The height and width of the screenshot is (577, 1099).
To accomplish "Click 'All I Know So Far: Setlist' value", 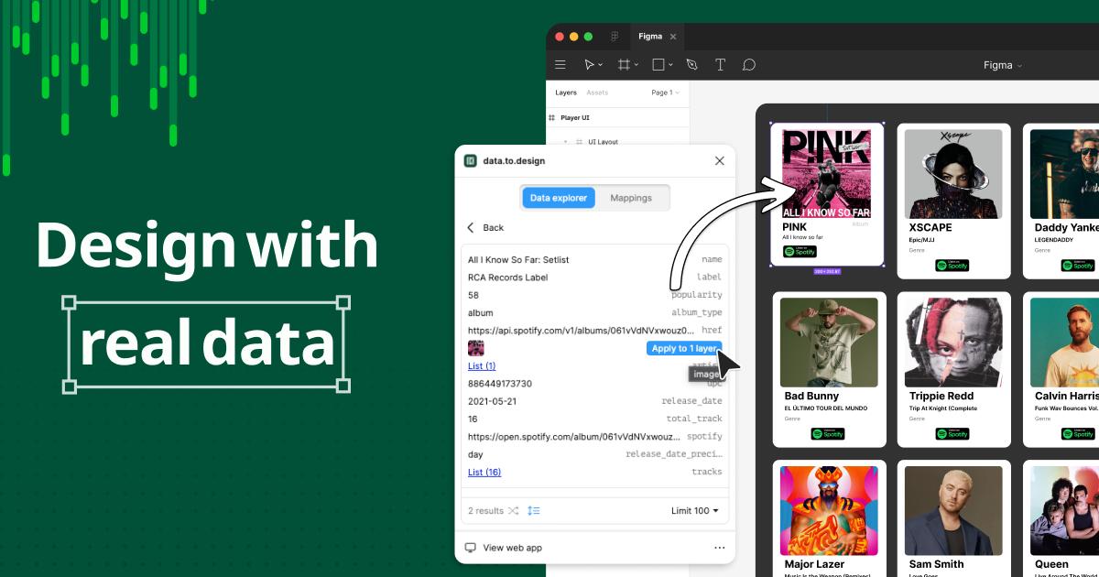I will point(518,260).
